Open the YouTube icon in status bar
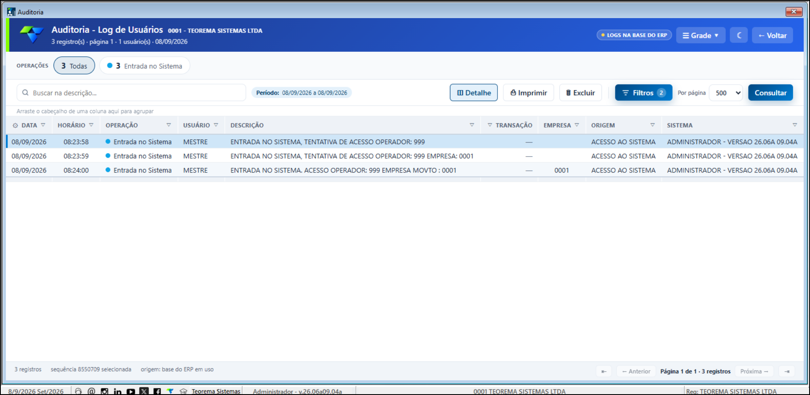This screenshot has width=810, height=395. coord(131,391)
